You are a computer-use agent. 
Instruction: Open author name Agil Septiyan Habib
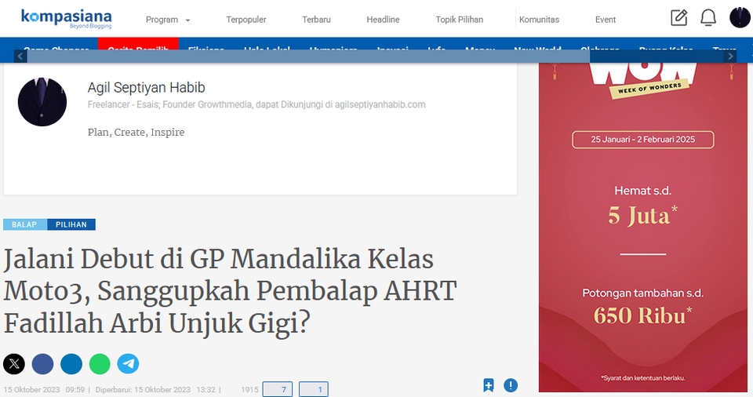[146, 87]
